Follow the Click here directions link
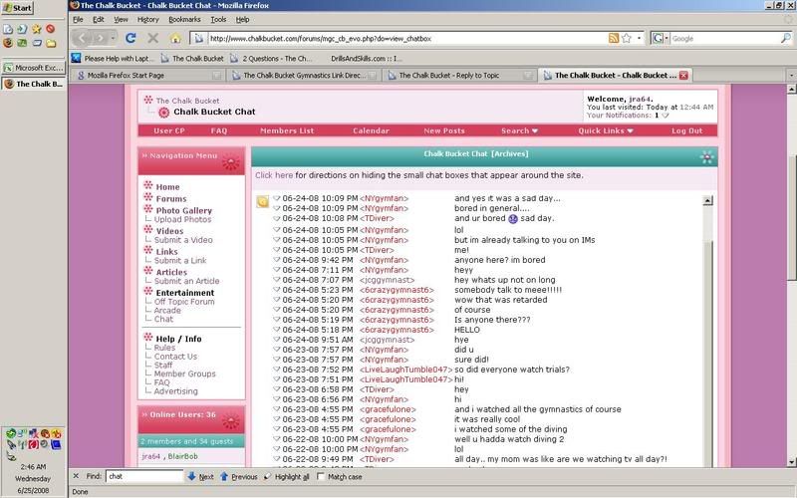The height and width of the screenshot is (498, 797). tap(273, 175)
